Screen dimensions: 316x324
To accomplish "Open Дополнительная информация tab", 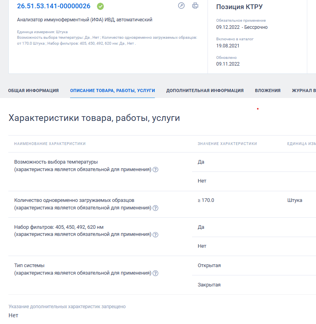I will [205, 90].
